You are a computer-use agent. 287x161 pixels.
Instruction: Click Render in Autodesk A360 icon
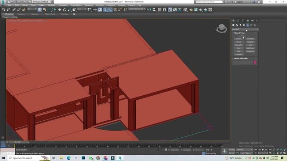coord(205,10)
